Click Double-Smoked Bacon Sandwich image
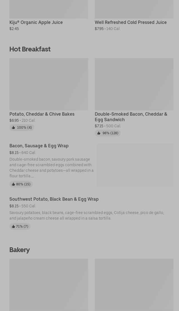This screenshot has width=179, height=311. 134,84
